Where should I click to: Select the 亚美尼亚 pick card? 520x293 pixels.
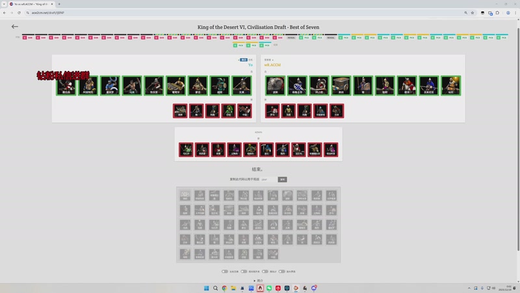click(429, 85)
